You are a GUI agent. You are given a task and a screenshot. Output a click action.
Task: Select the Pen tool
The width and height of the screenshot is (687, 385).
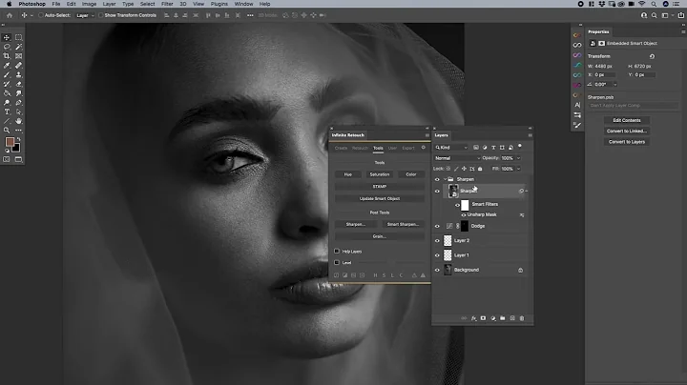pos(18,102)
